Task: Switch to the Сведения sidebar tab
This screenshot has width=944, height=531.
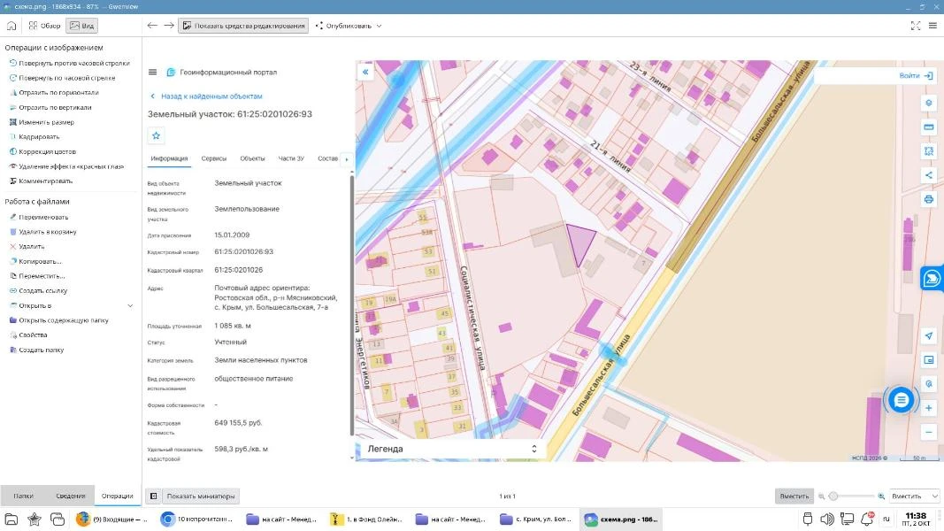Action: [x=71, y=496]
